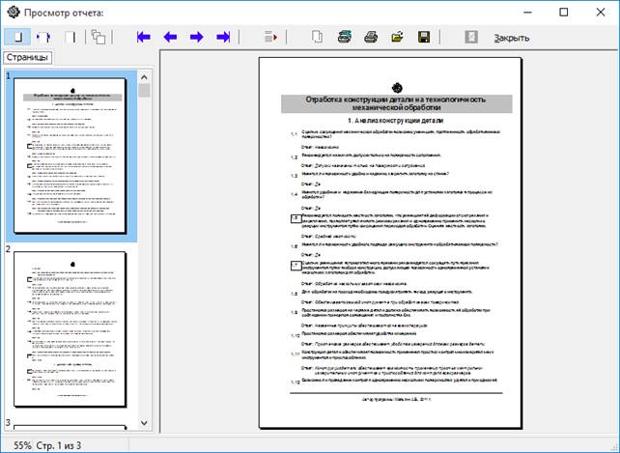The height and width of the screenshot is (453, 620).
Task: Click the blank page setup icon
Action: pyautogui.click(x=317, y=37)
